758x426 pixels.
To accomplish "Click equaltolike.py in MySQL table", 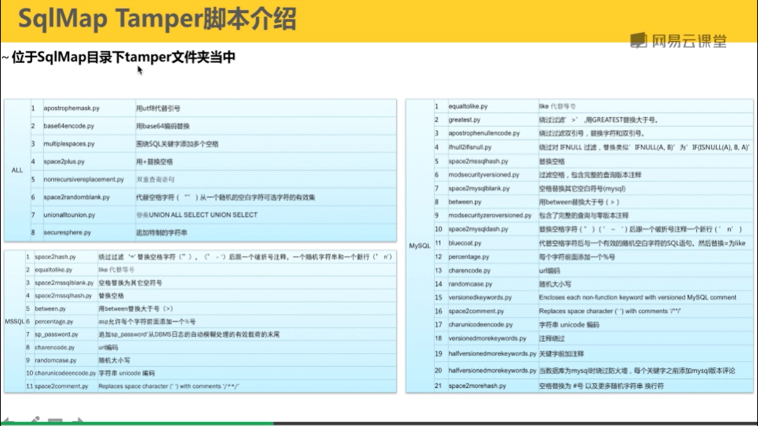I will [x=468, y=106].
